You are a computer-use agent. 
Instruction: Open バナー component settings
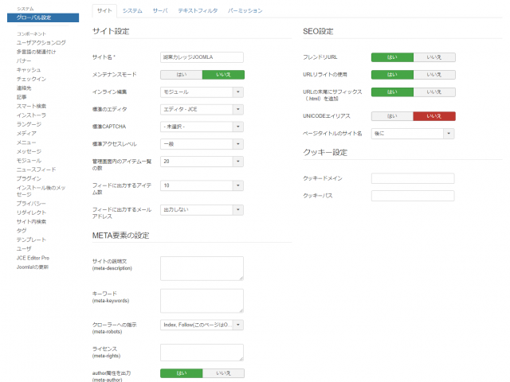coord(24,60)
